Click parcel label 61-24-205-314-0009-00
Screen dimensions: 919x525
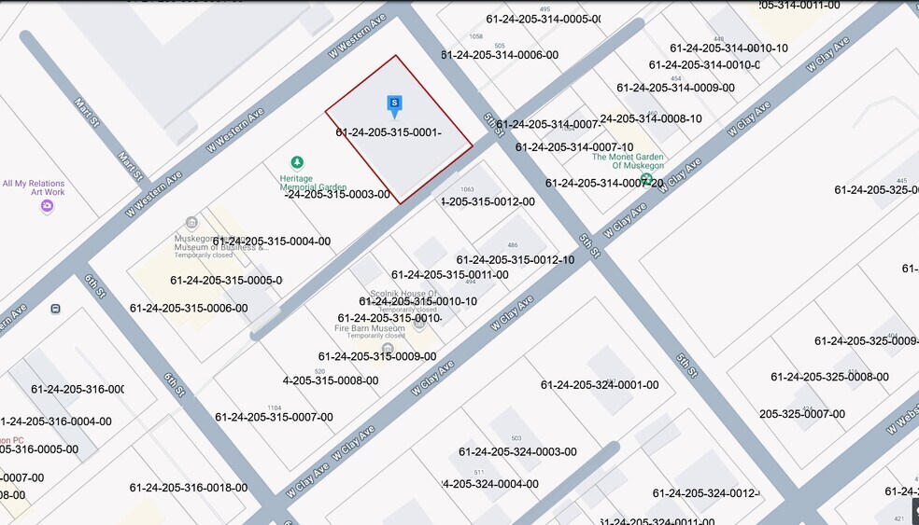click(x=675, y=88)
